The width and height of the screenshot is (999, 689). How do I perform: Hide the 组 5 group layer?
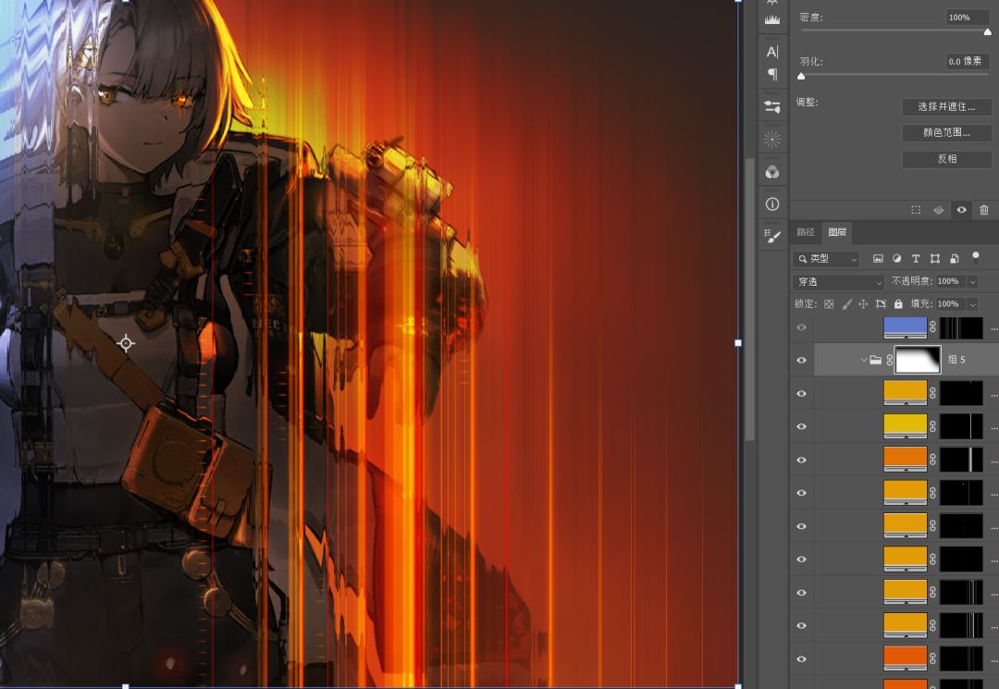801,360
